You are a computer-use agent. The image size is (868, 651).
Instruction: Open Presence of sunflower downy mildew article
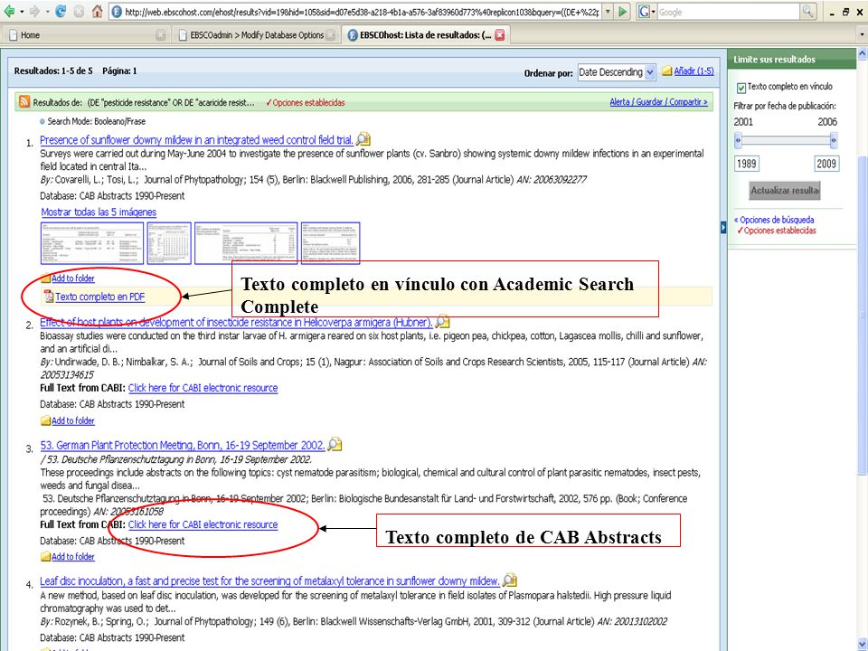196,140
